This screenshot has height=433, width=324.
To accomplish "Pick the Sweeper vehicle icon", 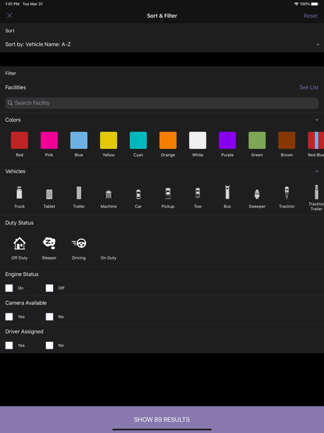I will tap(256, 194).
